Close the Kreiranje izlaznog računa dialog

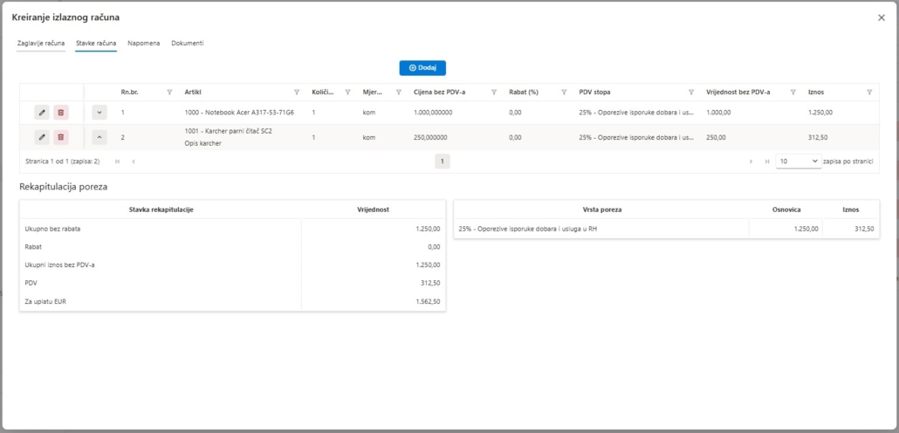(x=881, y=17)
